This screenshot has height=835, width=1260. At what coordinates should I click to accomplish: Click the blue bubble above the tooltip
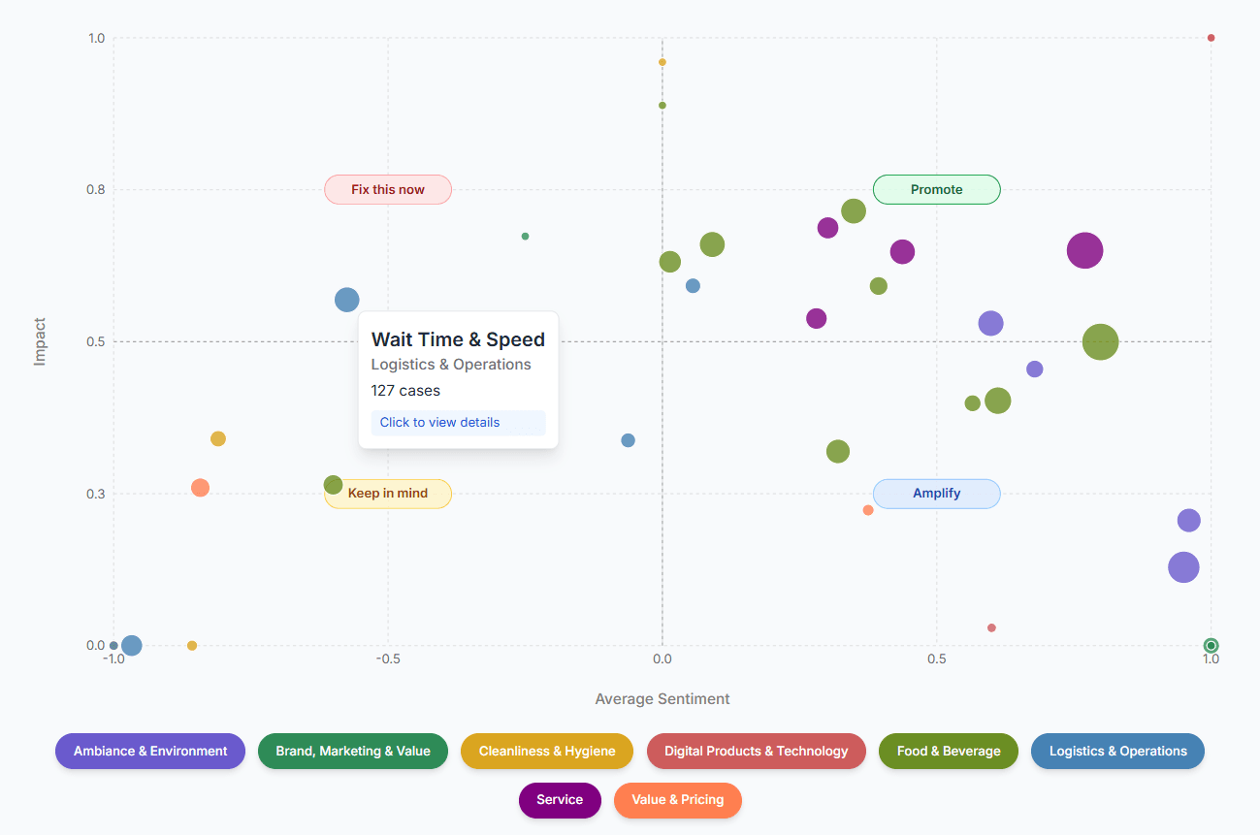tap(346, 299)
